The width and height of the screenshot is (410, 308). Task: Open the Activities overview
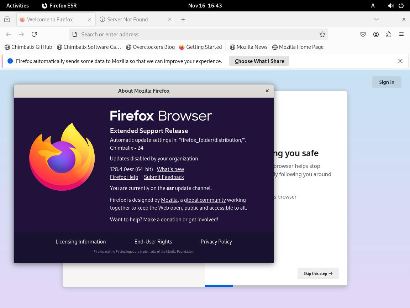(17, 5)
